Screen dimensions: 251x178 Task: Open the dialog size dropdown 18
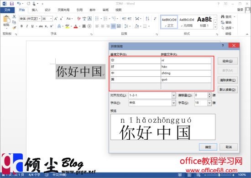point(209,103)
